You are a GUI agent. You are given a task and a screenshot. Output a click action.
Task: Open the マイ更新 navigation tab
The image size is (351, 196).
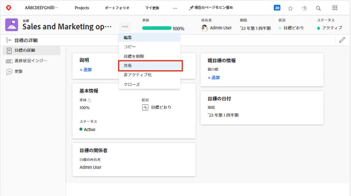tap(152, 8)
